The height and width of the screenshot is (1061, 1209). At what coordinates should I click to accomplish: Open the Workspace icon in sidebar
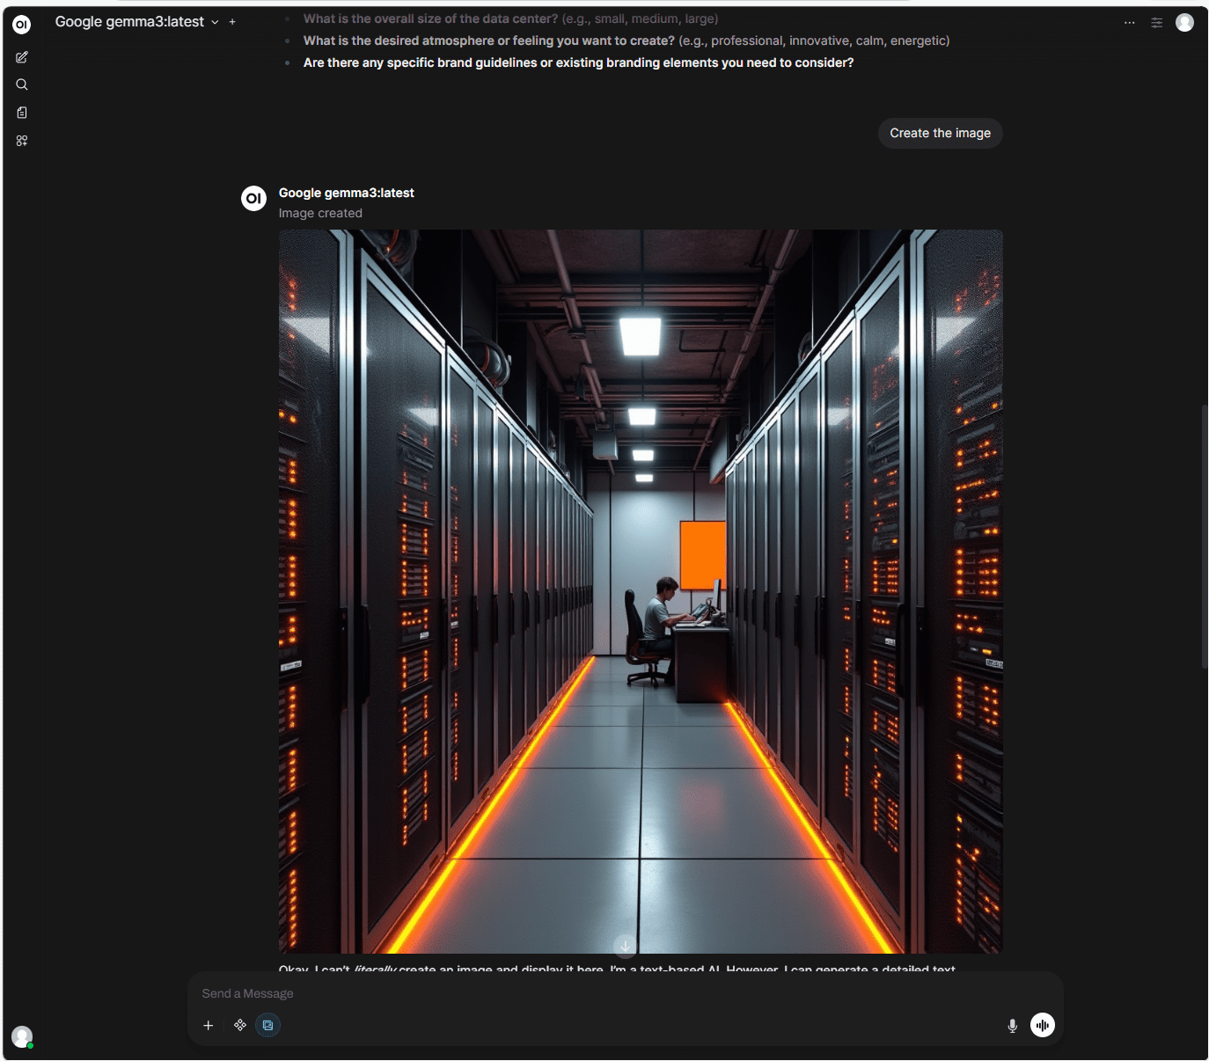click(22, 141)
